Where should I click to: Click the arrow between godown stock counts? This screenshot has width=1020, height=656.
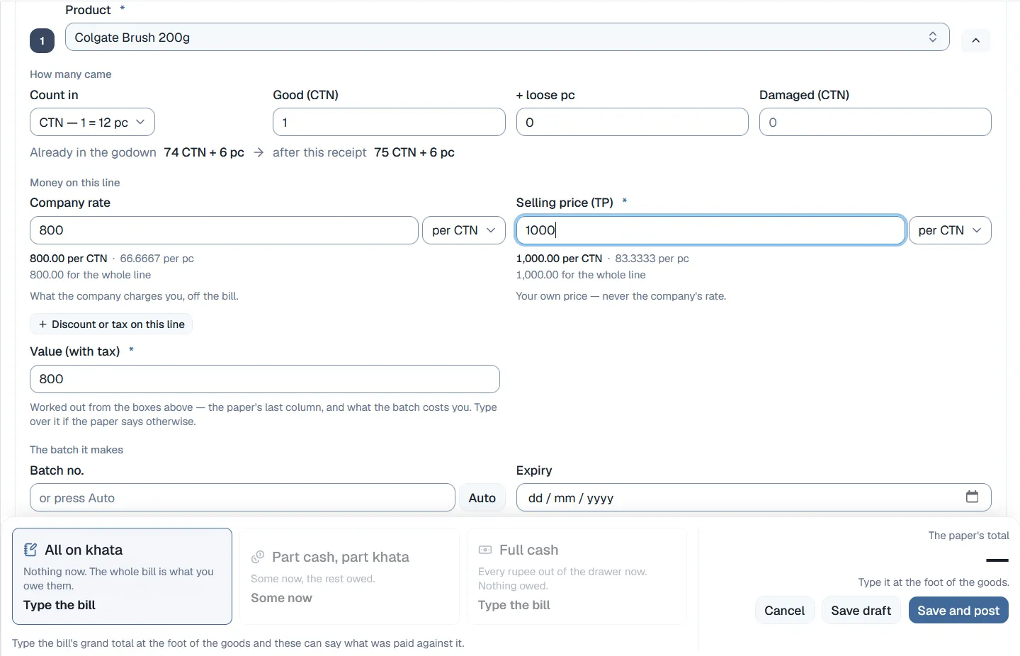pos(259,152)
